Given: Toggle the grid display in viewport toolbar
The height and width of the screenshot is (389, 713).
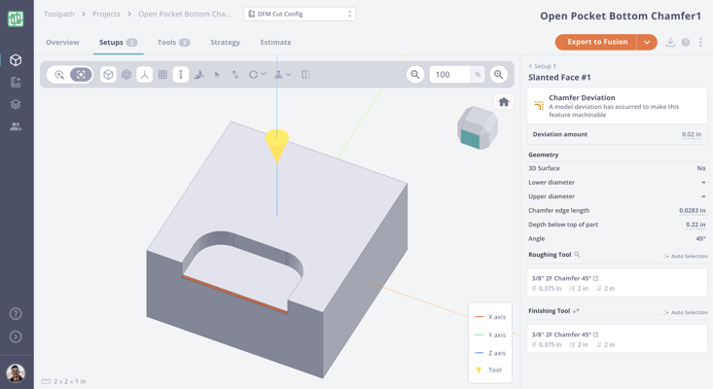Looking at the screenshot, I should pos(162,75).
